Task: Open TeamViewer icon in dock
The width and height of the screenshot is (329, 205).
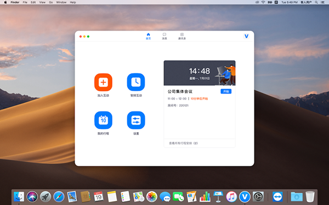Action: [277, 197]
